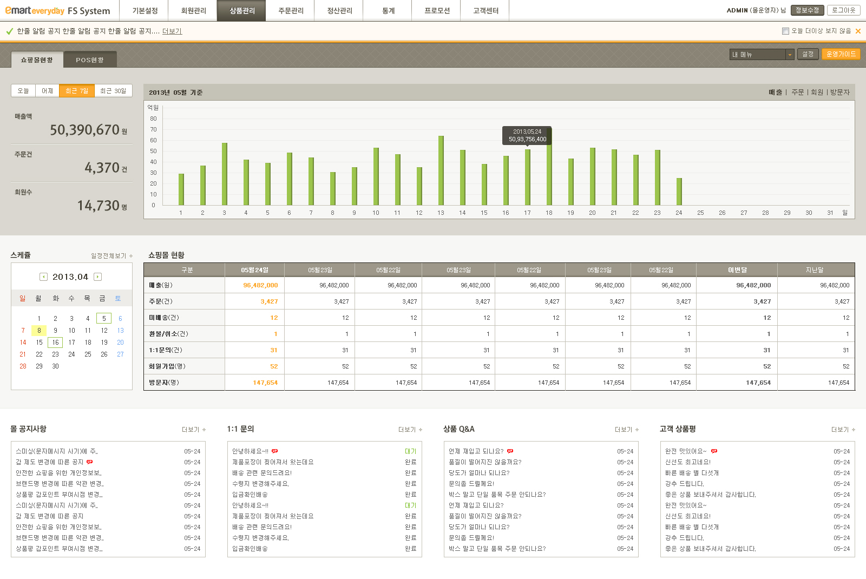Open first 당도가 얼마나 되나요 question
The width and height of the screenshot is (866, 579).
479,473
